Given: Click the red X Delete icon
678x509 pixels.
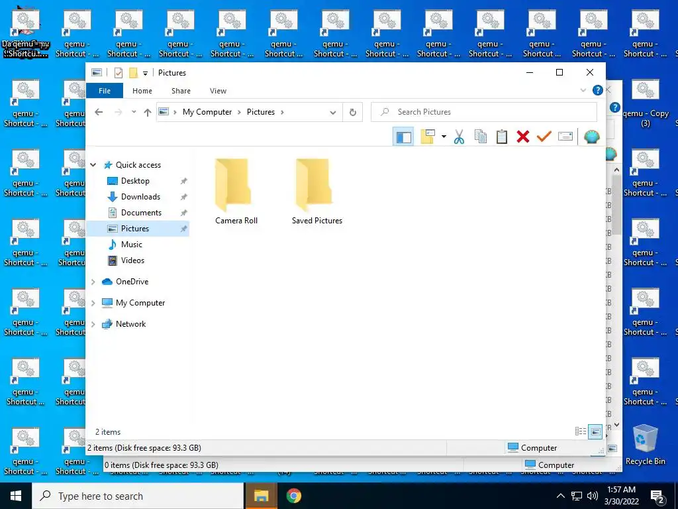Looking at the screenshot, I should 523,137.
